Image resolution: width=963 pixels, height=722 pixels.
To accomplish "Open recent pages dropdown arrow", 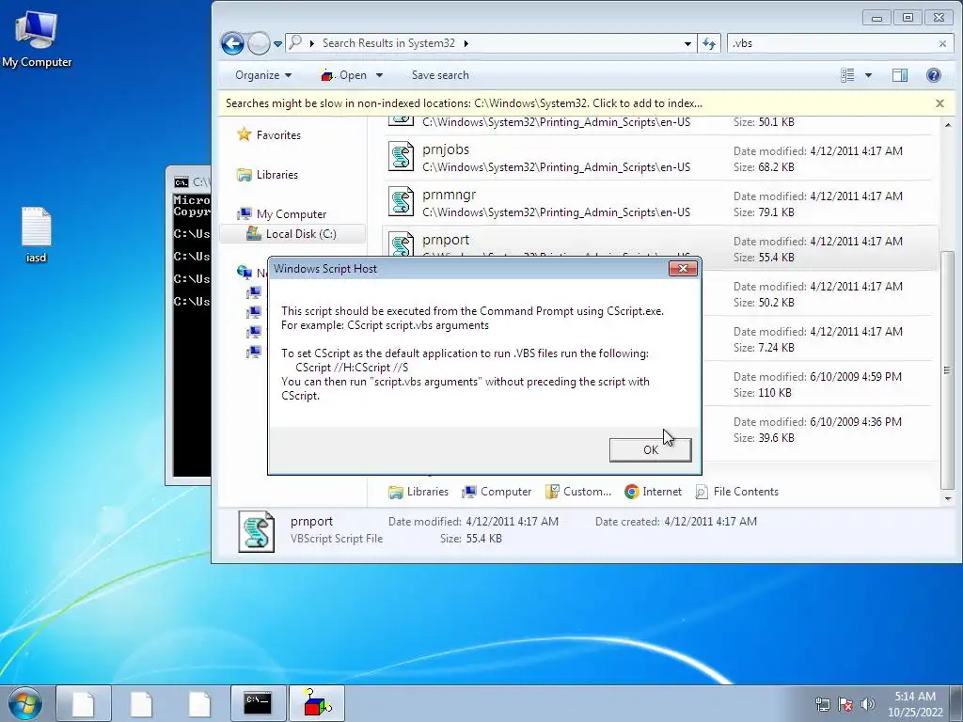I will pyautogui.click(x=277, y=43).
